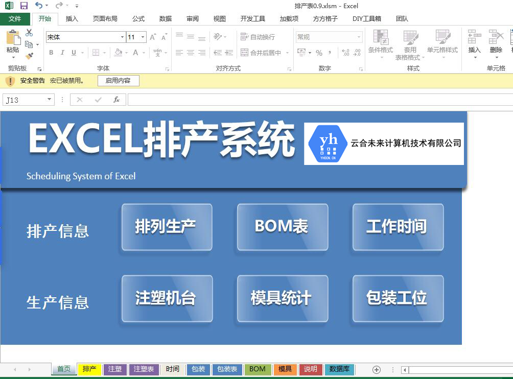
Task: Click the Undo arrow icon
Action: coord(39,6)
